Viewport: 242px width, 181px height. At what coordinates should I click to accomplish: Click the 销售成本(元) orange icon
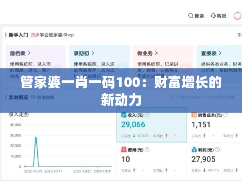point(194,115)
